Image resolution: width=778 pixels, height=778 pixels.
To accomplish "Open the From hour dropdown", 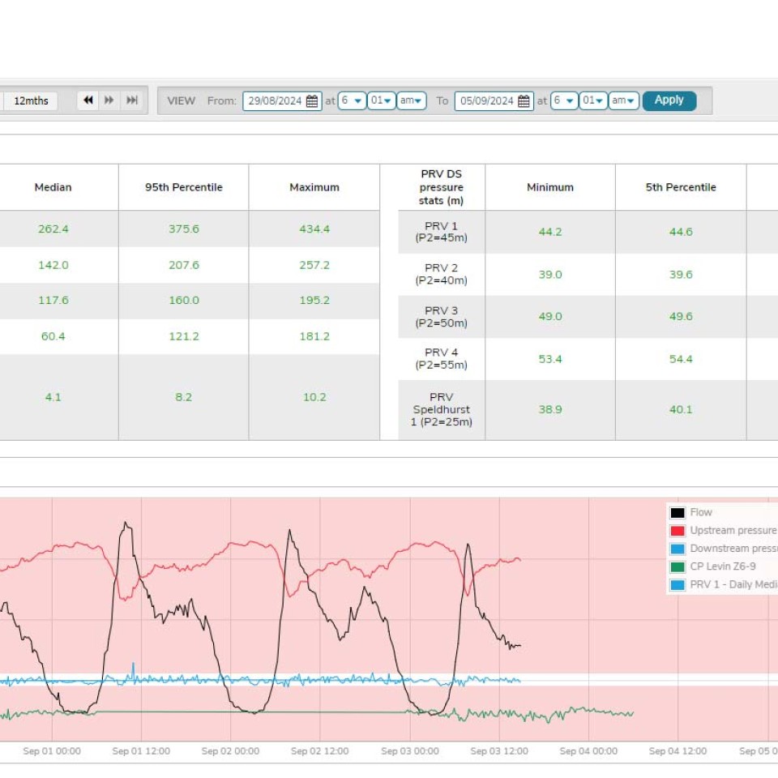I will 351,100.
